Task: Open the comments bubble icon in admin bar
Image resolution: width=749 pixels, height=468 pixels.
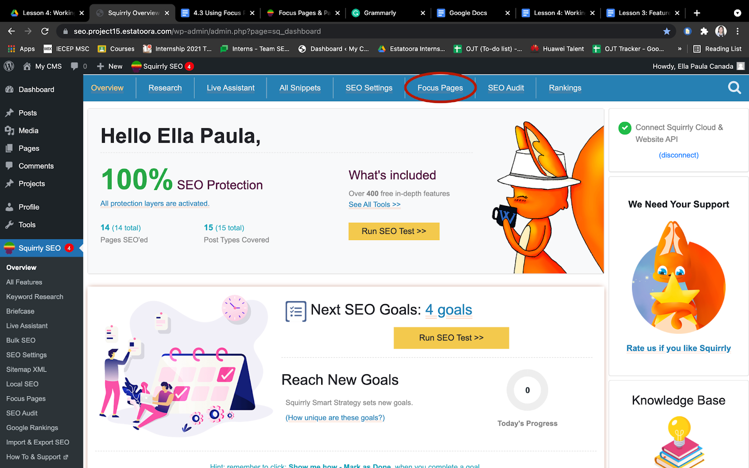Action: tap(74, 66)
